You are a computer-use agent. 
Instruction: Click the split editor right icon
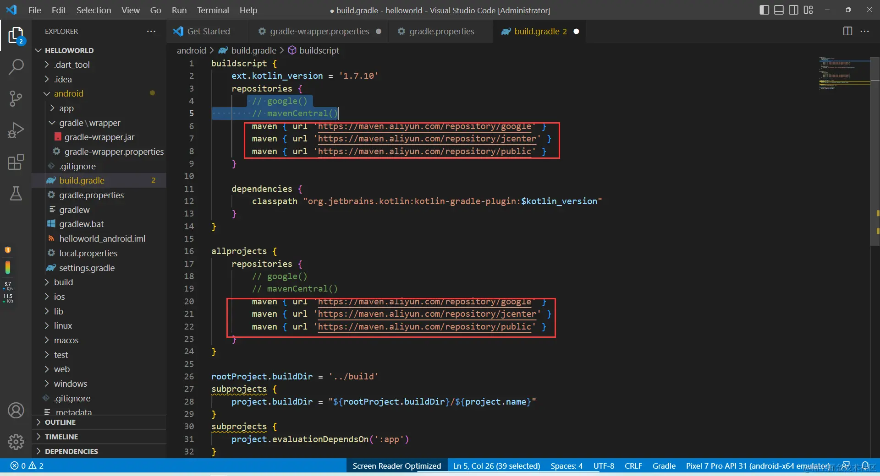click(847, 31)
